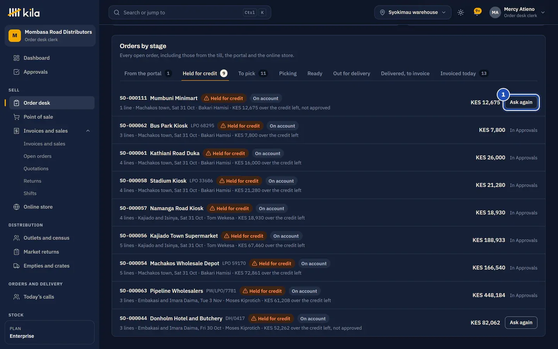
Task: Click Ask again for Mumbuni Minimart
Action: click(x=521, y=102)
